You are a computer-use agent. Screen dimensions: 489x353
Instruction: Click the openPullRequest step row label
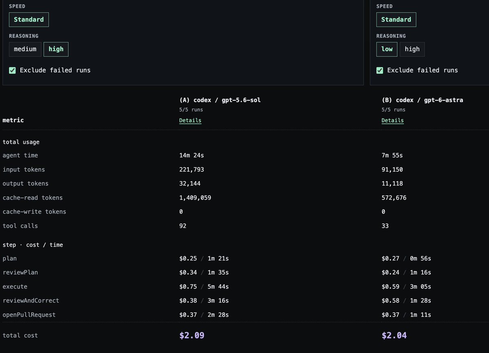pyautogui.click(x=29, y=315)
